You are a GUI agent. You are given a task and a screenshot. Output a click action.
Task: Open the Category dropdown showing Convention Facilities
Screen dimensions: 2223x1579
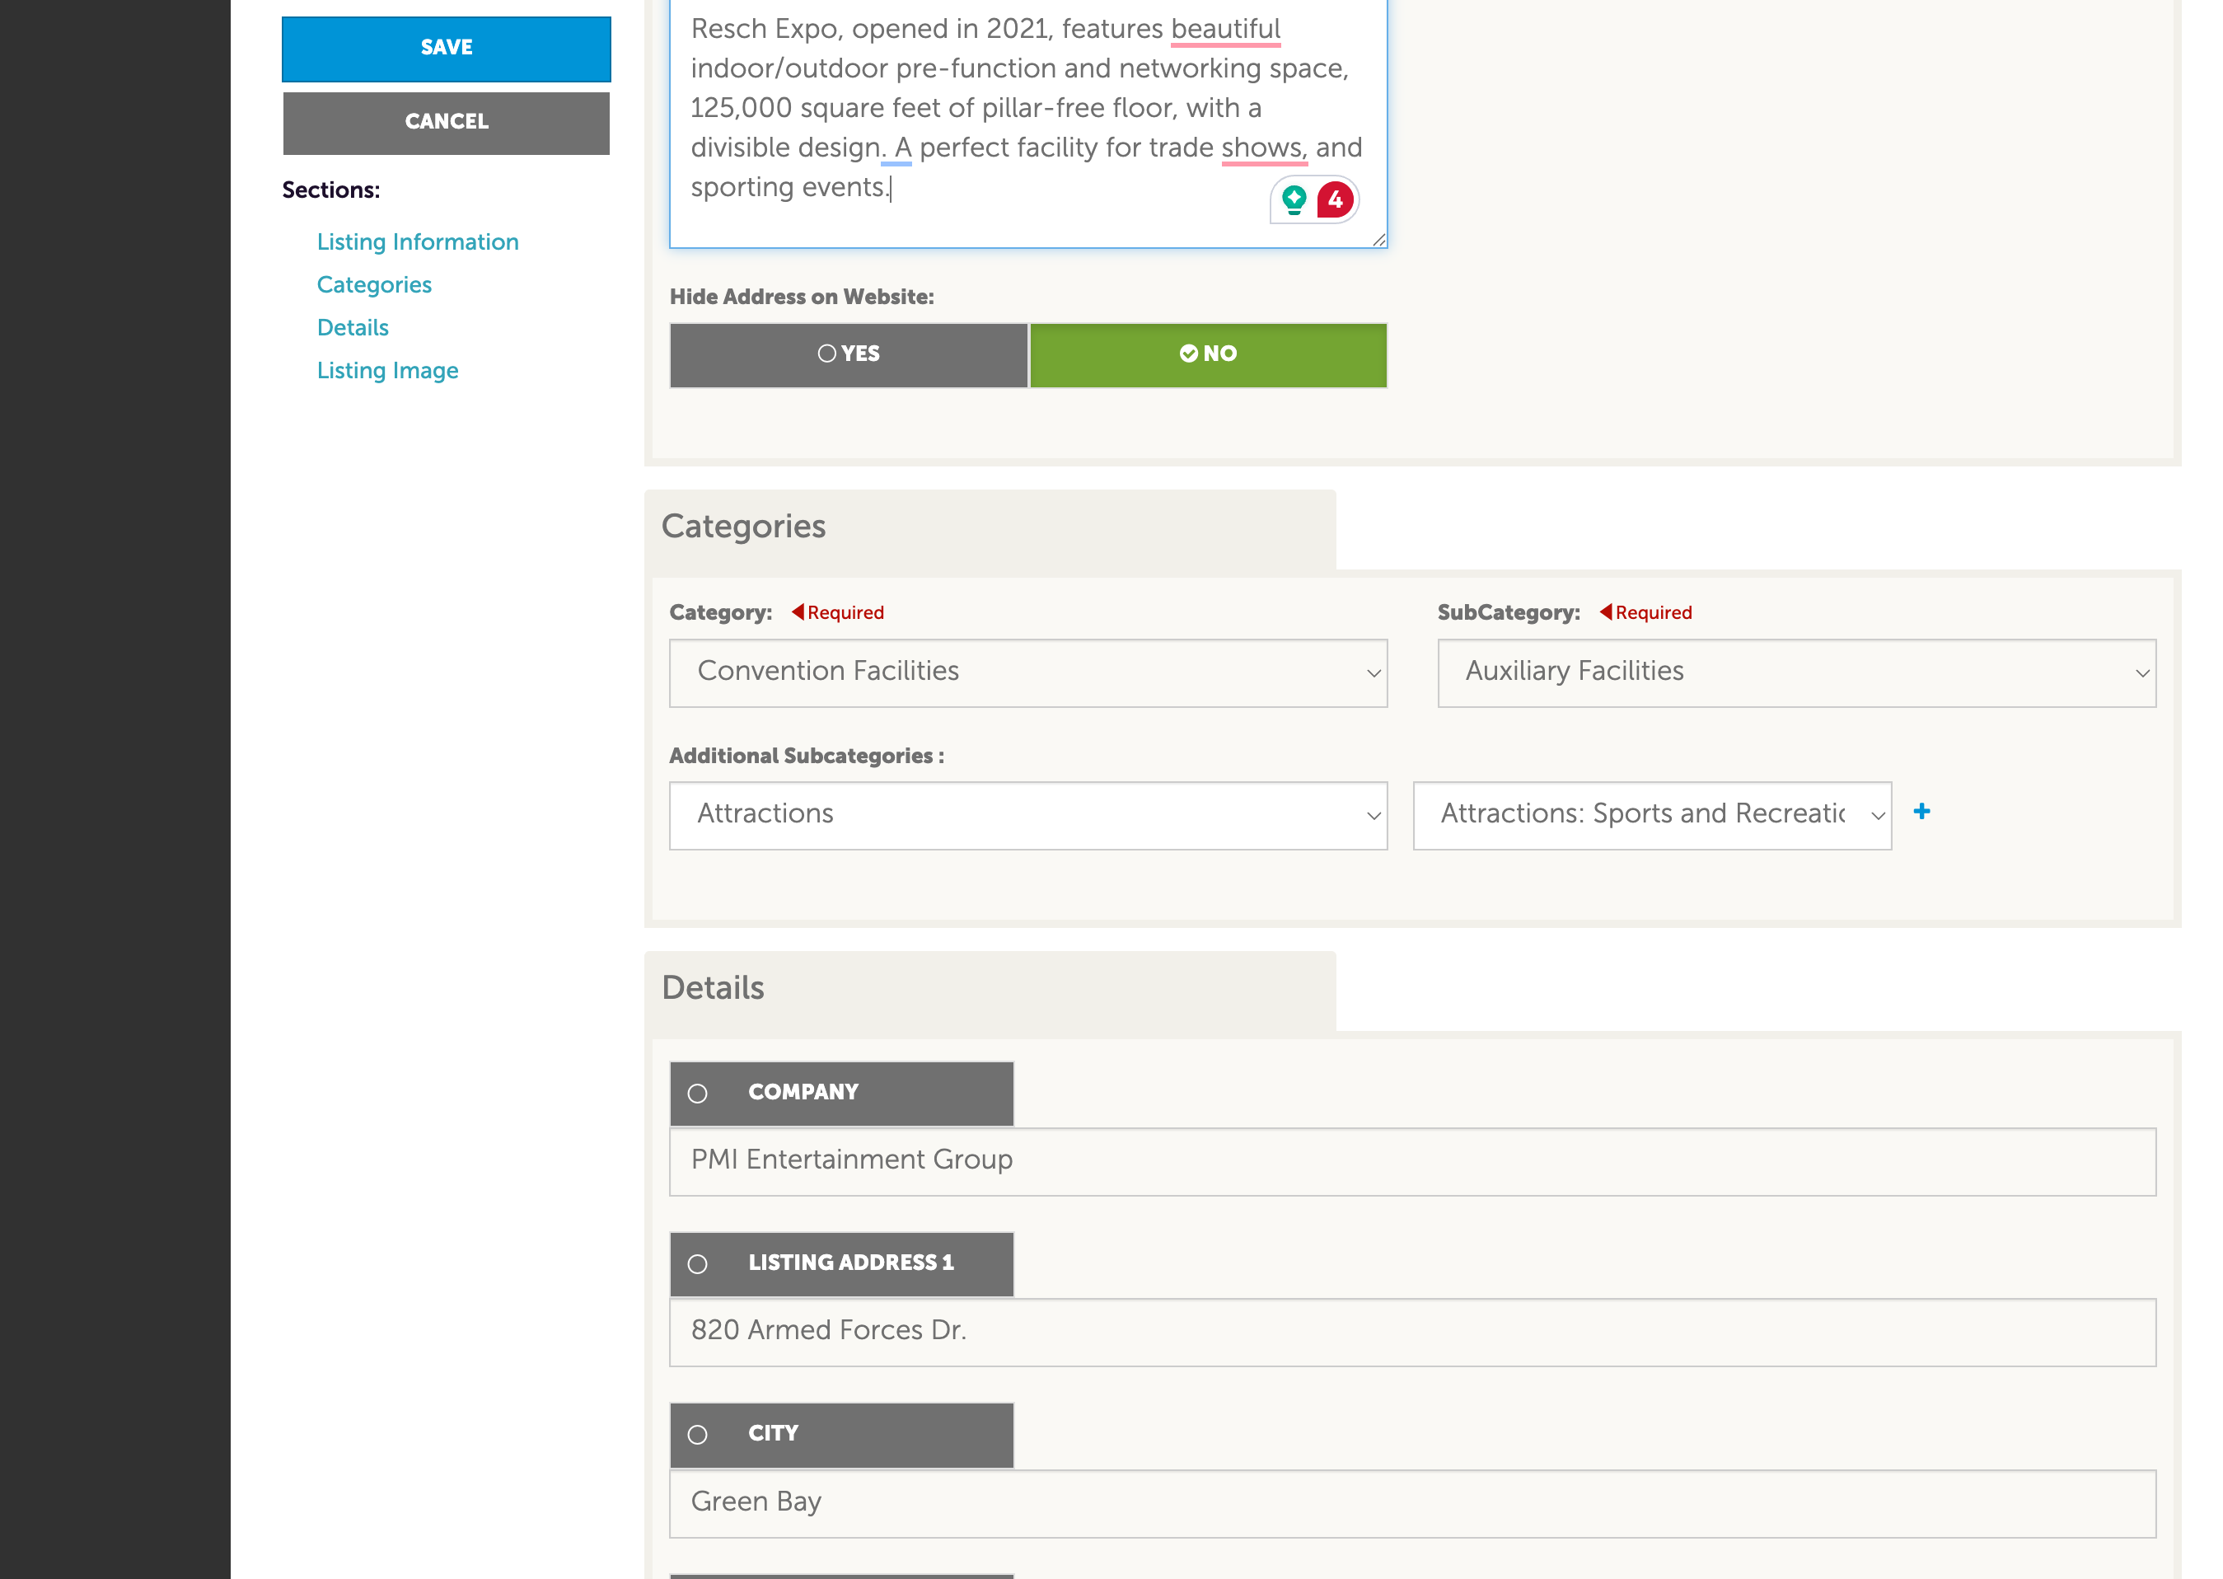point(1027,672)
